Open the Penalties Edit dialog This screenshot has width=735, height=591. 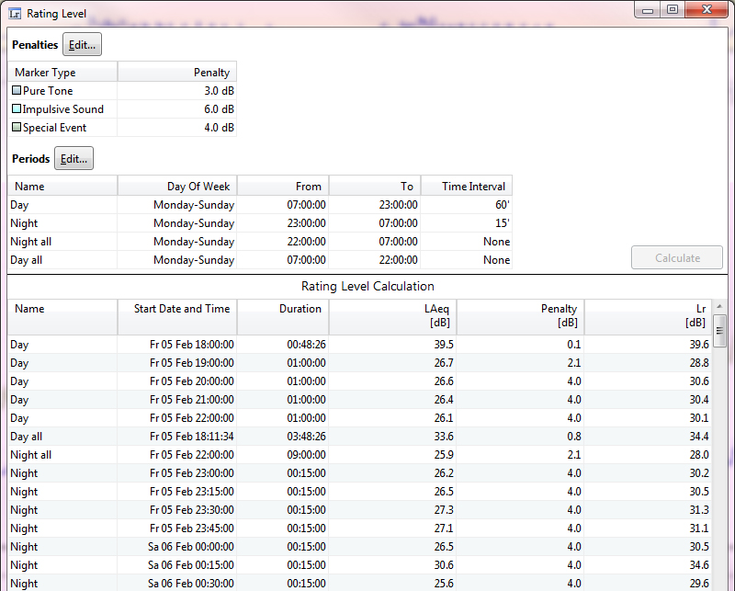point(82,45)
